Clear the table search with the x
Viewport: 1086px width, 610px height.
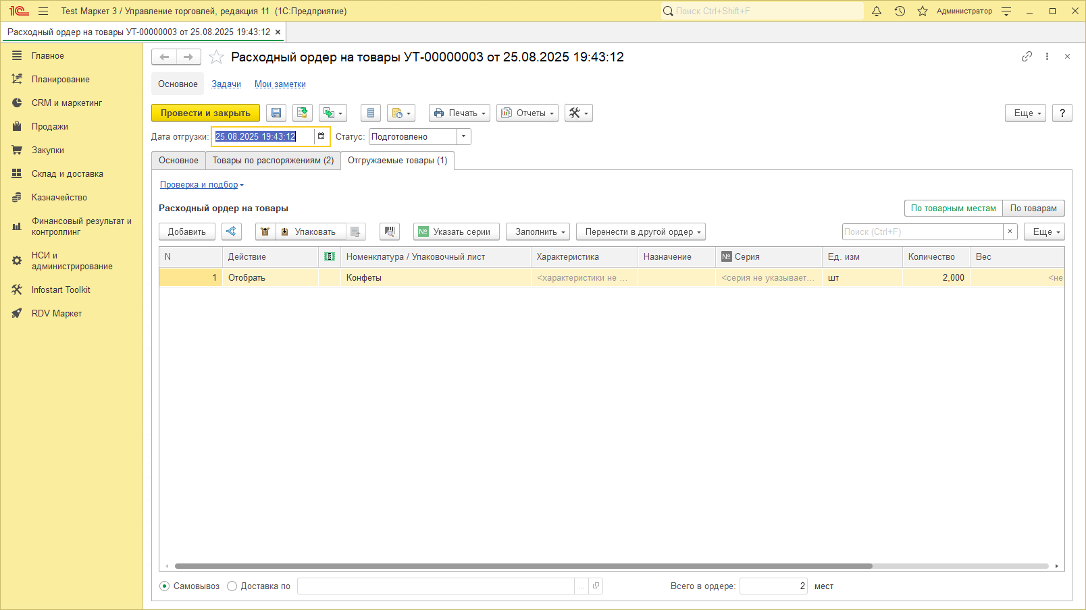coord(1010,231)
